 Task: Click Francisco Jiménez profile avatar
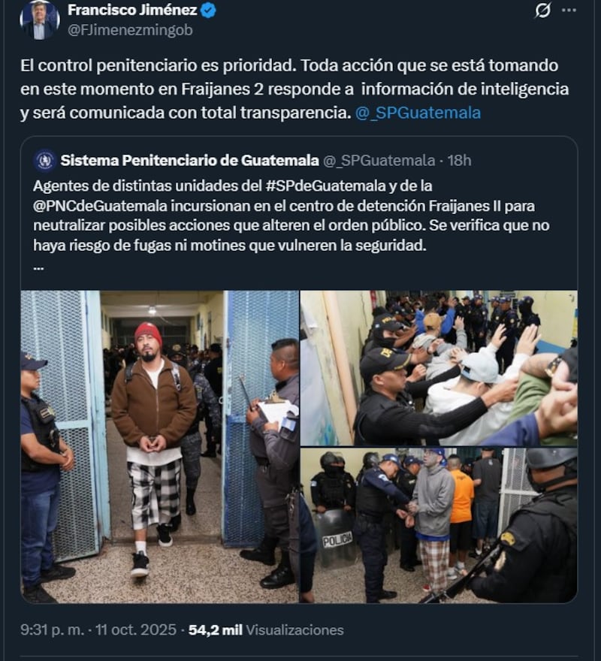pyautogui.click(x=40, y=20)
